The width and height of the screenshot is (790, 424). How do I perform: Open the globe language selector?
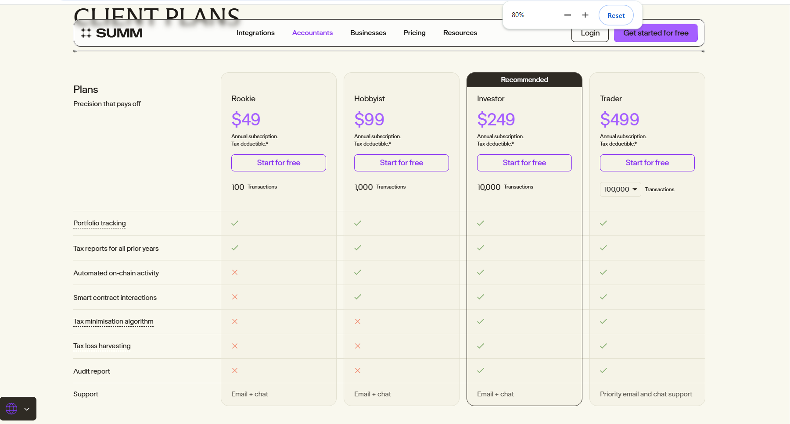[11, 408]
